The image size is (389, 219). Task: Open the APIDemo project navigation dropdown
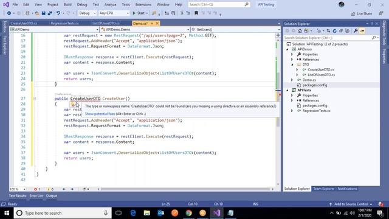(x=54, y=30)
